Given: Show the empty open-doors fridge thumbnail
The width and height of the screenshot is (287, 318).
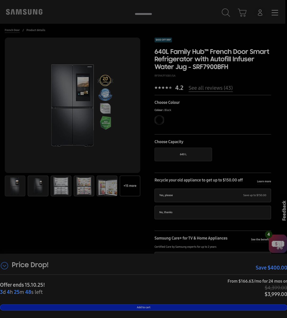Looking at the screenshot, I should click(x=61, y=186).
